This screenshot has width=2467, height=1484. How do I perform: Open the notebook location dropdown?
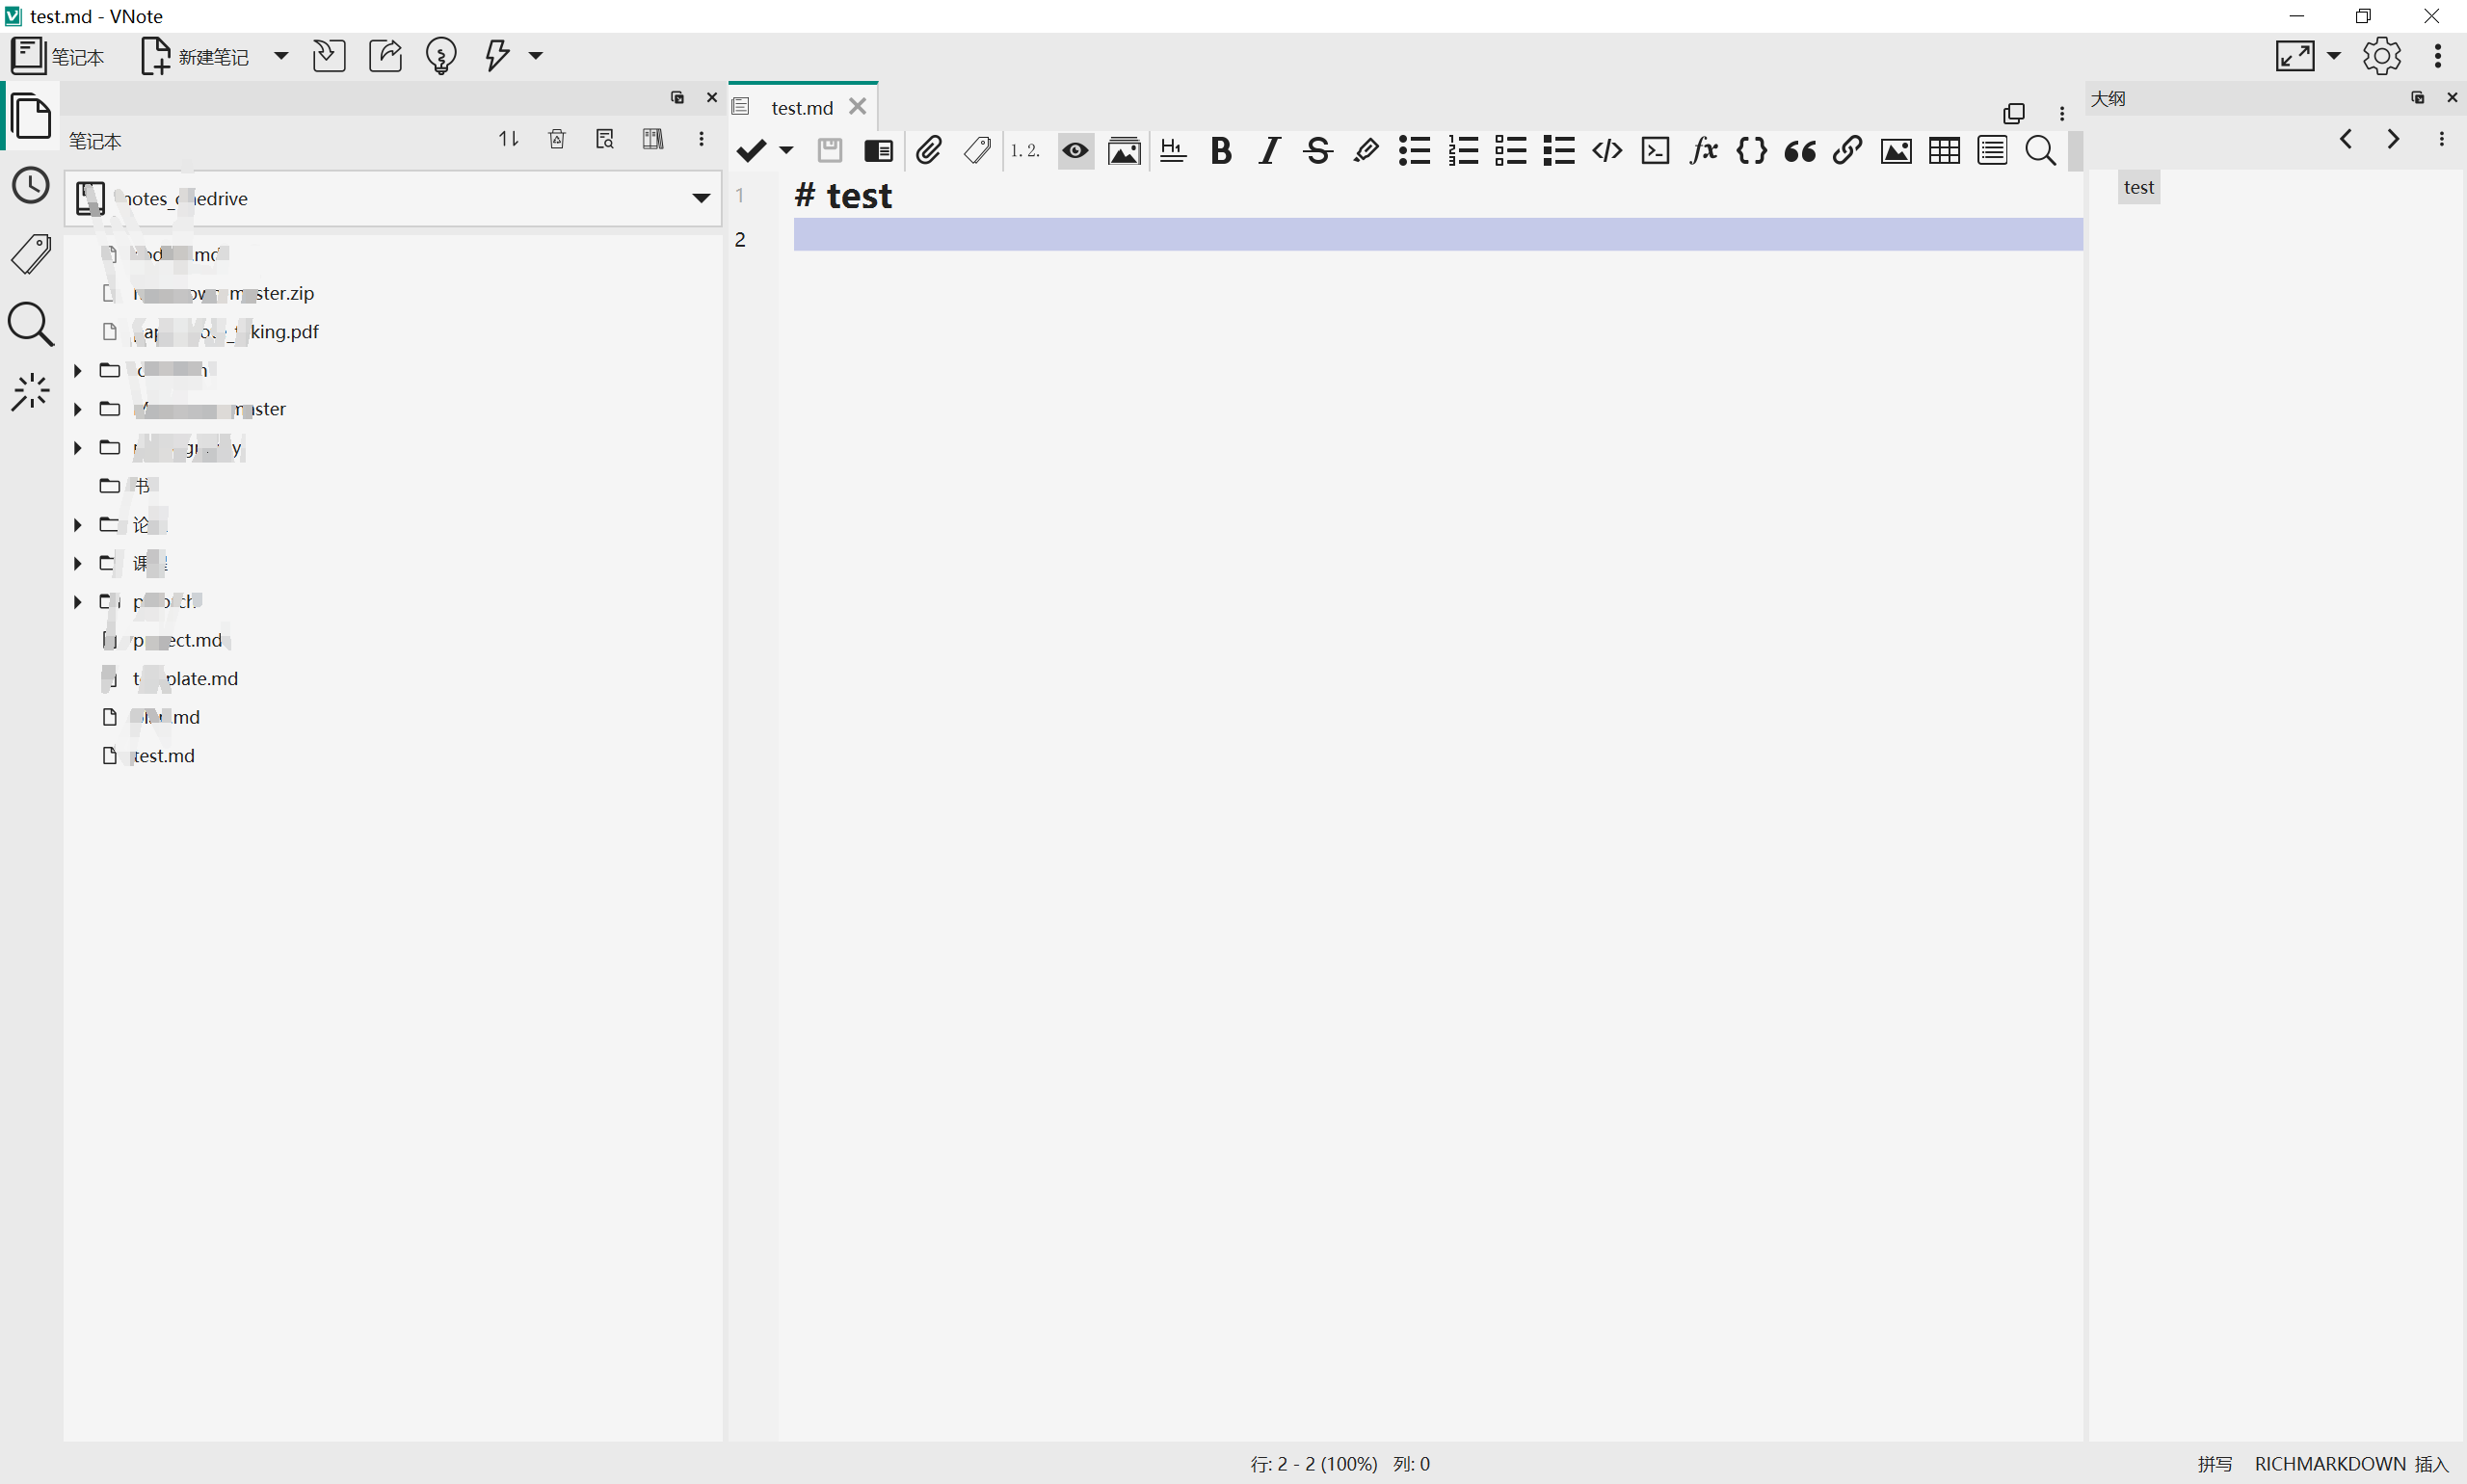click(701, 198)
